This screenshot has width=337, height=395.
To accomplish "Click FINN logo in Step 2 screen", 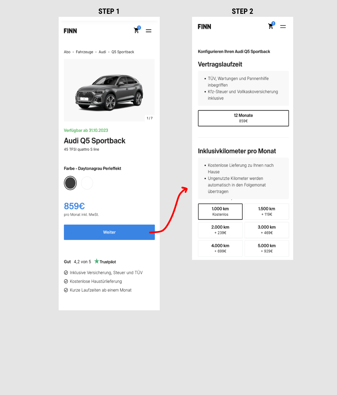I will pyautogui.click(x=205, y=27).
